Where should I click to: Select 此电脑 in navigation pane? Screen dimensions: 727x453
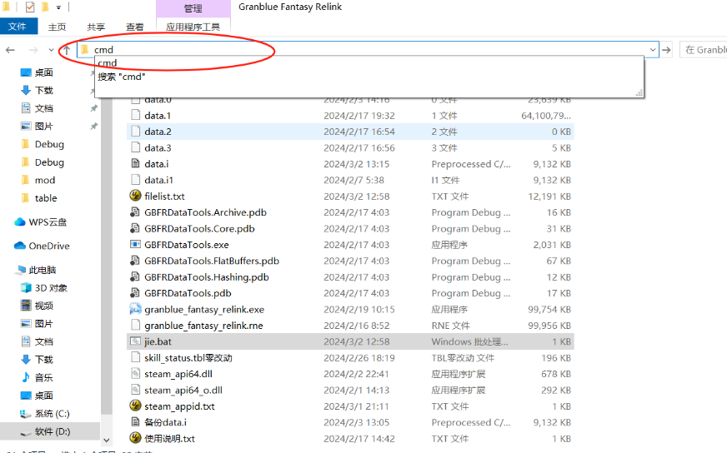(36, 270)
